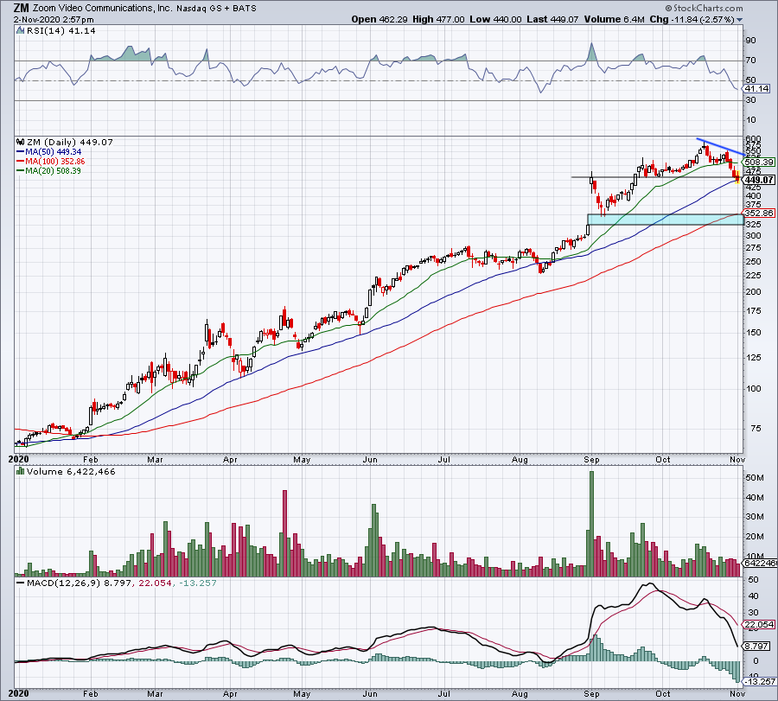Click the Nasdaq GS + BATS exchange label
Screen dimensions: 778x701
[x=216, y=9]
